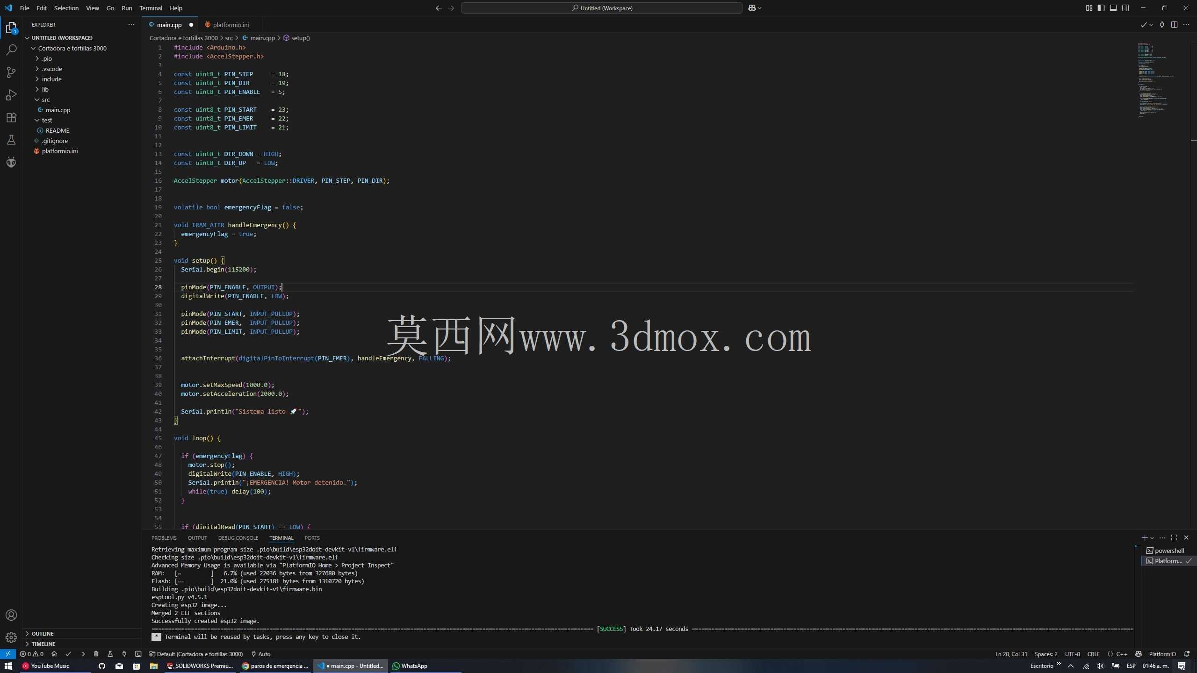Split the editor to the right

pos(1174,25)
